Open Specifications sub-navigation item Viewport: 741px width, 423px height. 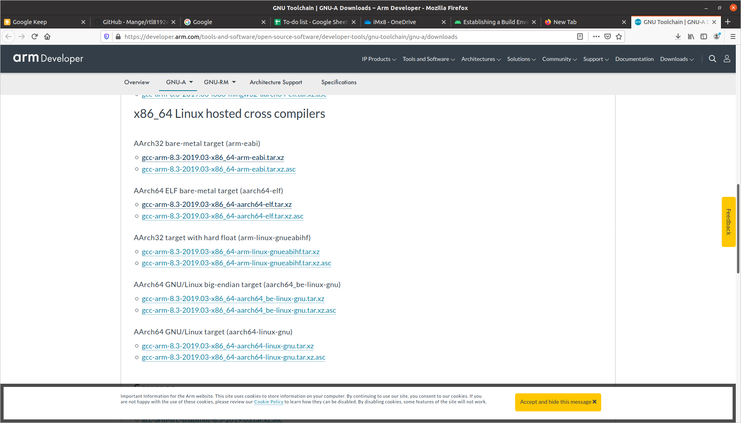[x=339, y=82]
